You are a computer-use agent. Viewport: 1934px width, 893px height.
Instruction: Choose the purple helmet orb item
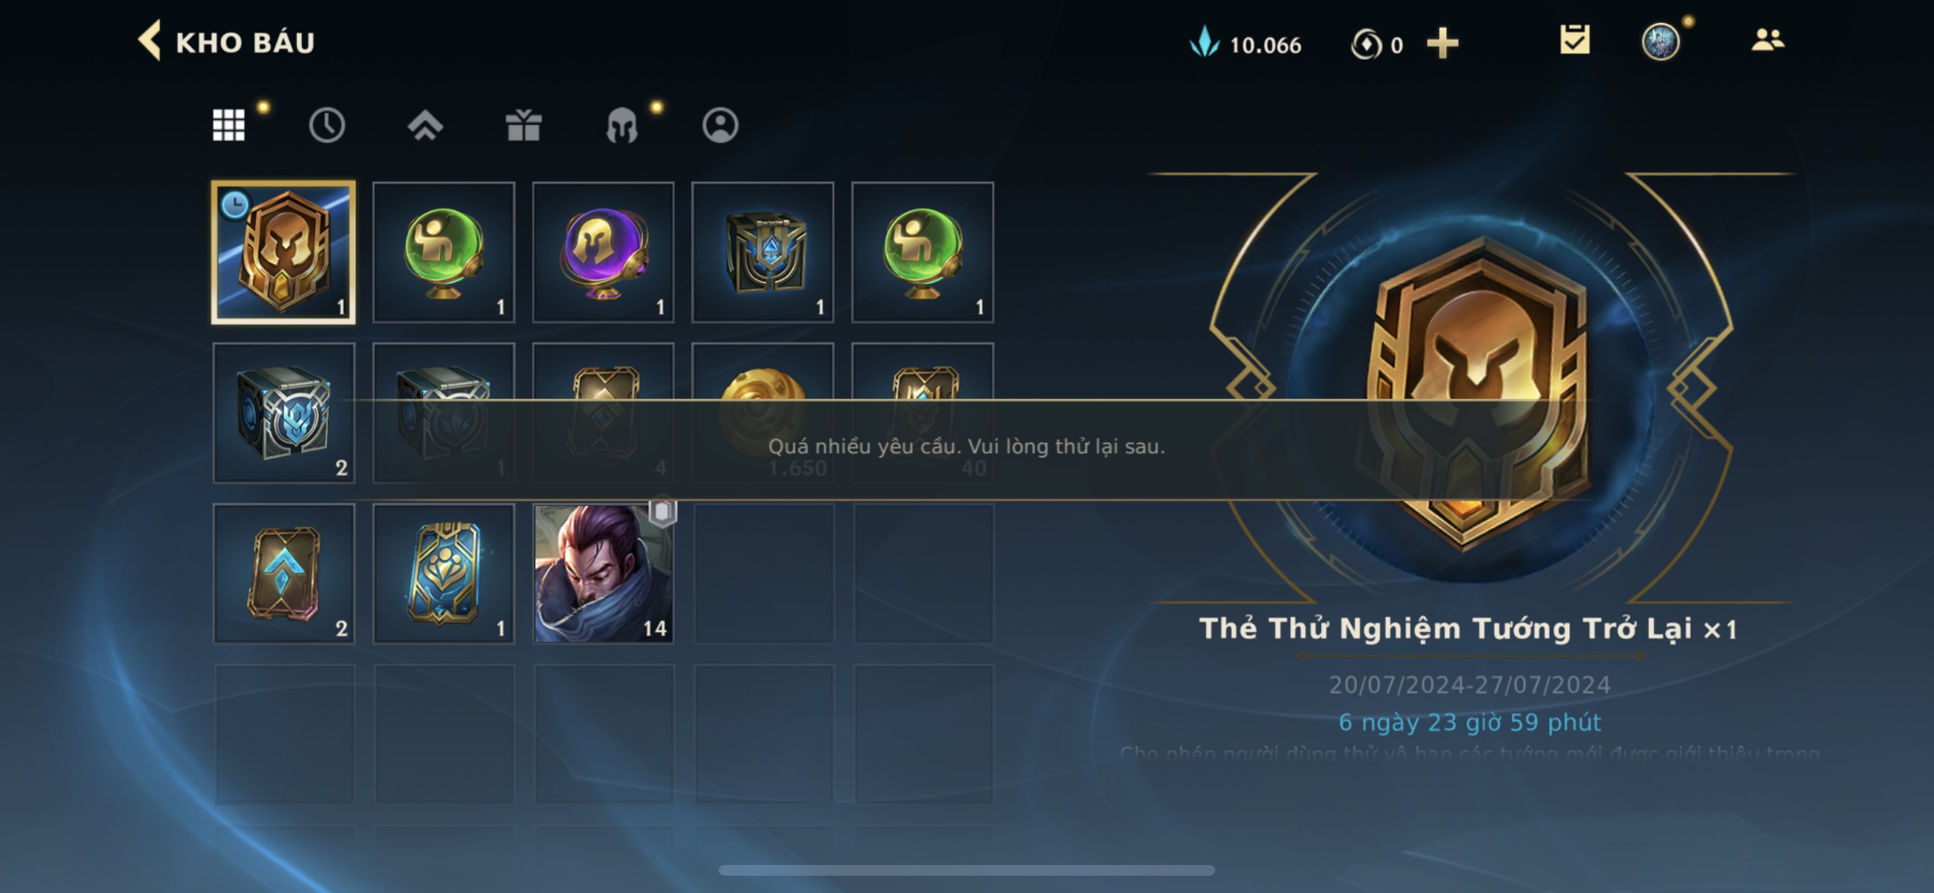coord(603,252)
